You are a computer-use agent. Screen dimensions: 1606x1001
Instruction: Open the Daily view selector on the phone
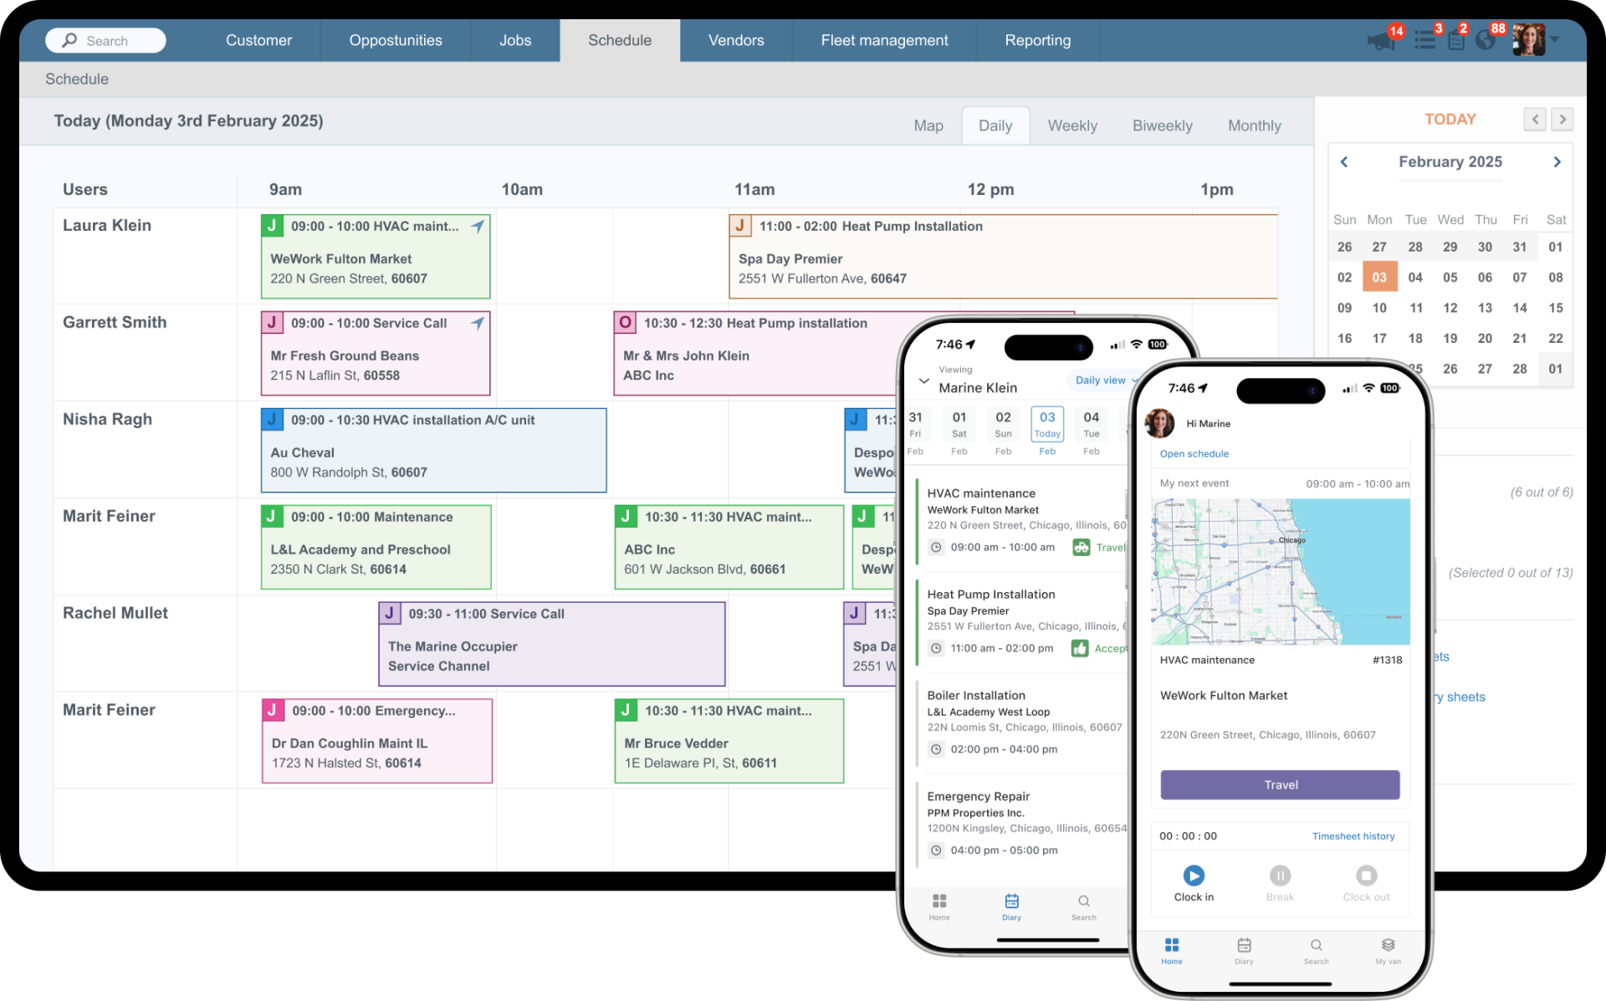[x=1102, y=380]
